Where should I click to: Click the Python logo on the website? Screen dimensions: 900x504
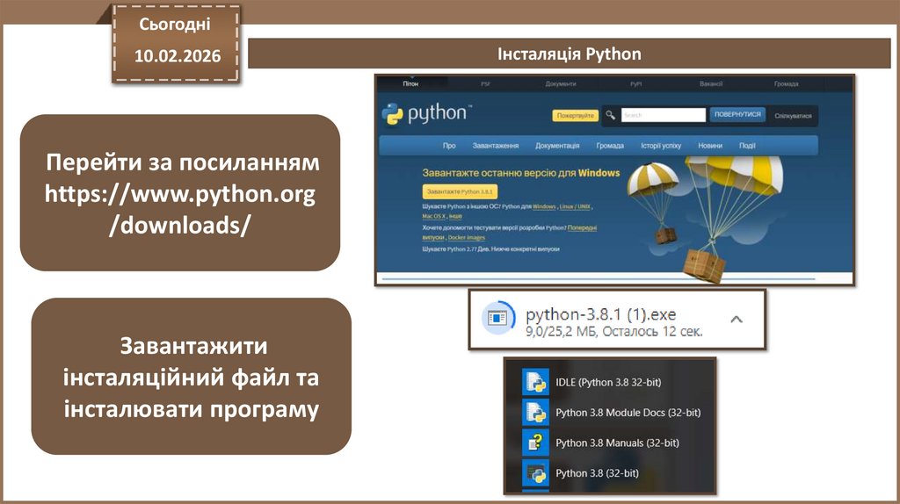click(x=426, y=113)
